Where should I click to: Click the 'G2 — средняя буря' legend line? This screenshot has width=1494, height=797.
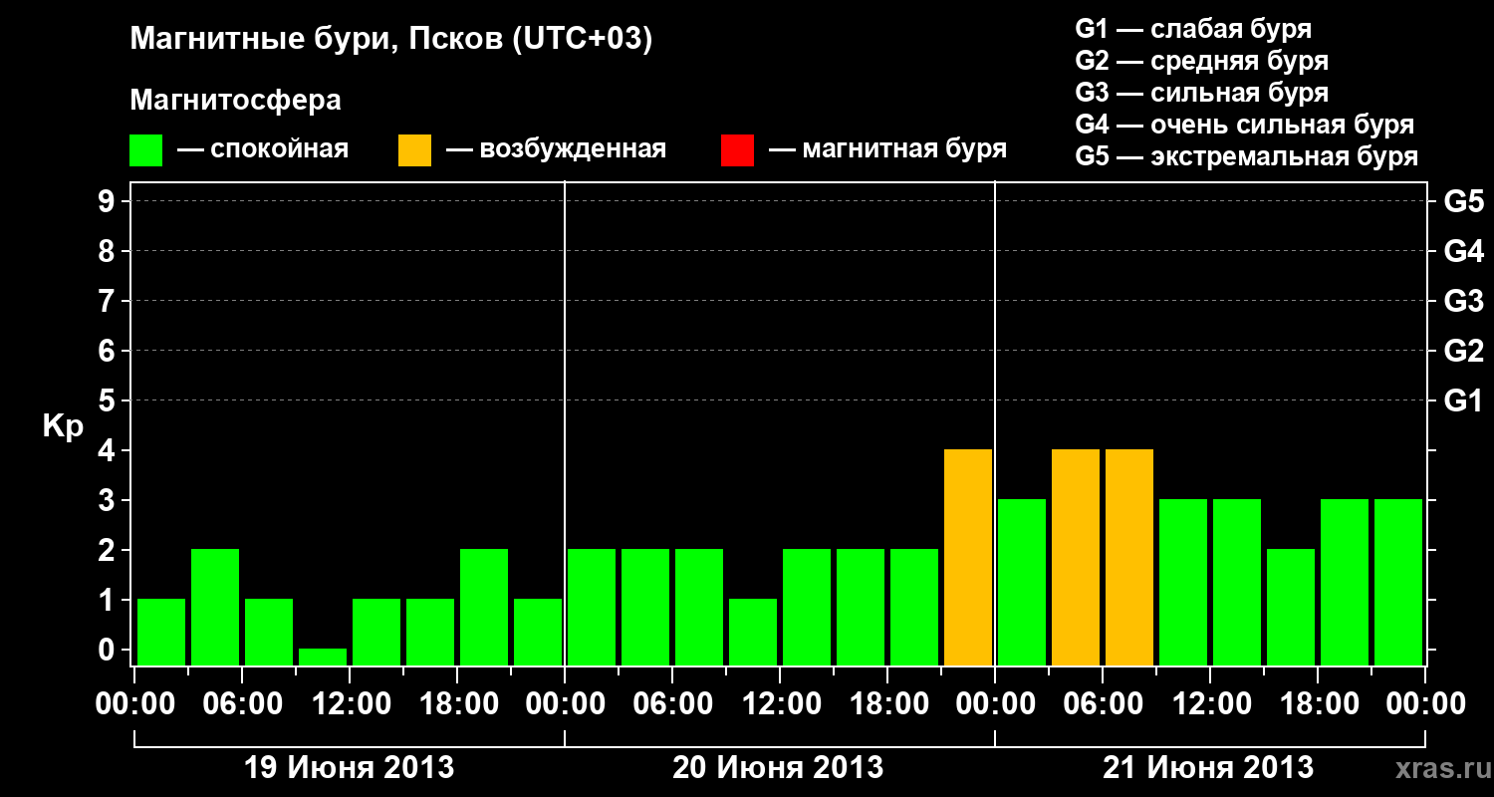tap(1201, 61)
